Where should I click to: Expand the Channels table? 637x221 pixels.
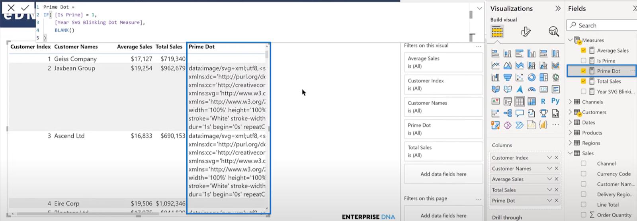[570, 102]
